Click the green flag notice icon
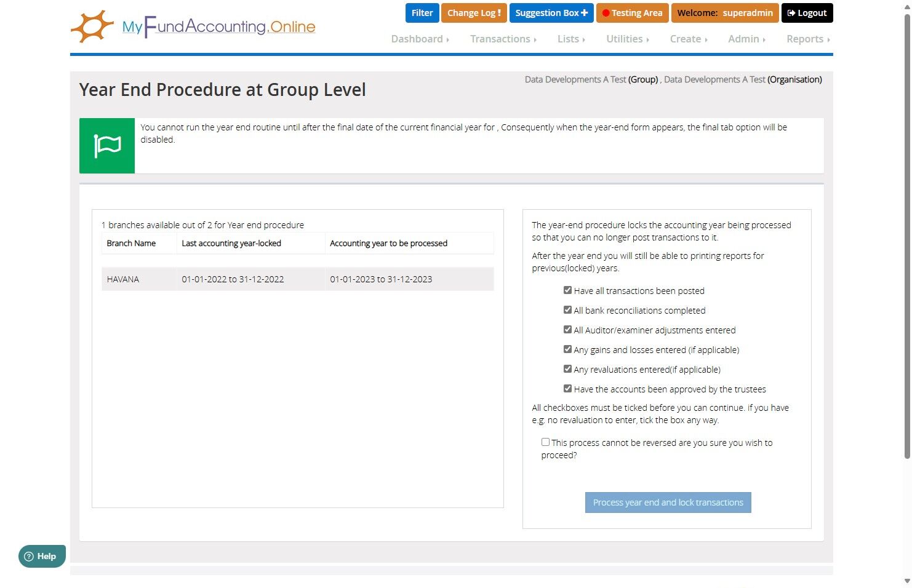Viewport: 912px width, 588px height. (x=107, y=146)
